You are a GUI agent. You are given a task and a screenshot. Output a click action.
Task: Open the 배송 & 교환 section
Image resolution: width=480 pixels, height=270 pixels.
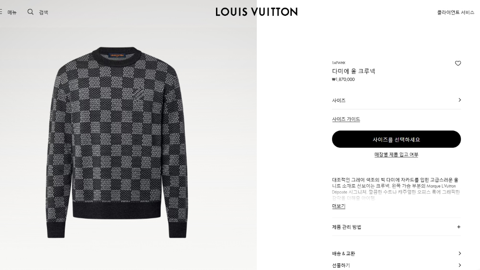(x=396, y=254)
